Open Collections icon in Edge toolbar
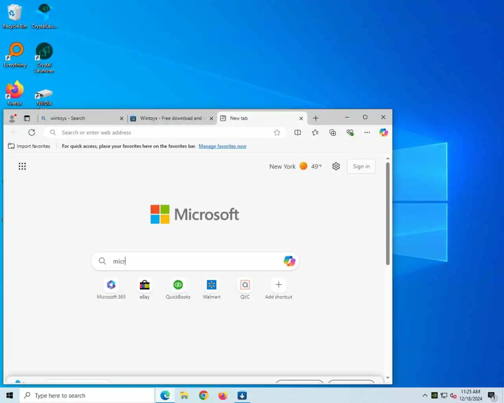 click(333, 133)
